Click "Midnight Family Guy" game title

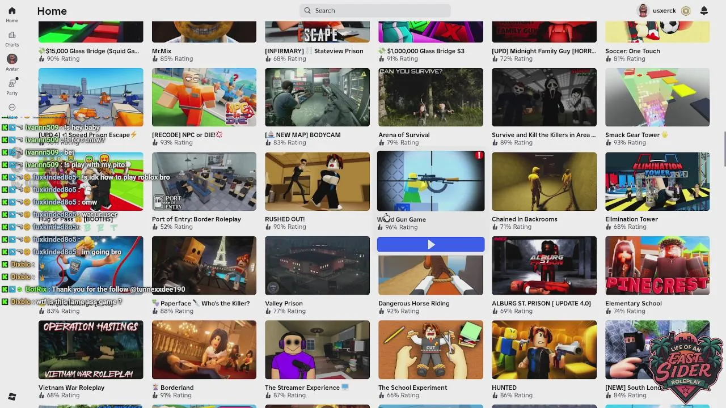click(544, 51)
